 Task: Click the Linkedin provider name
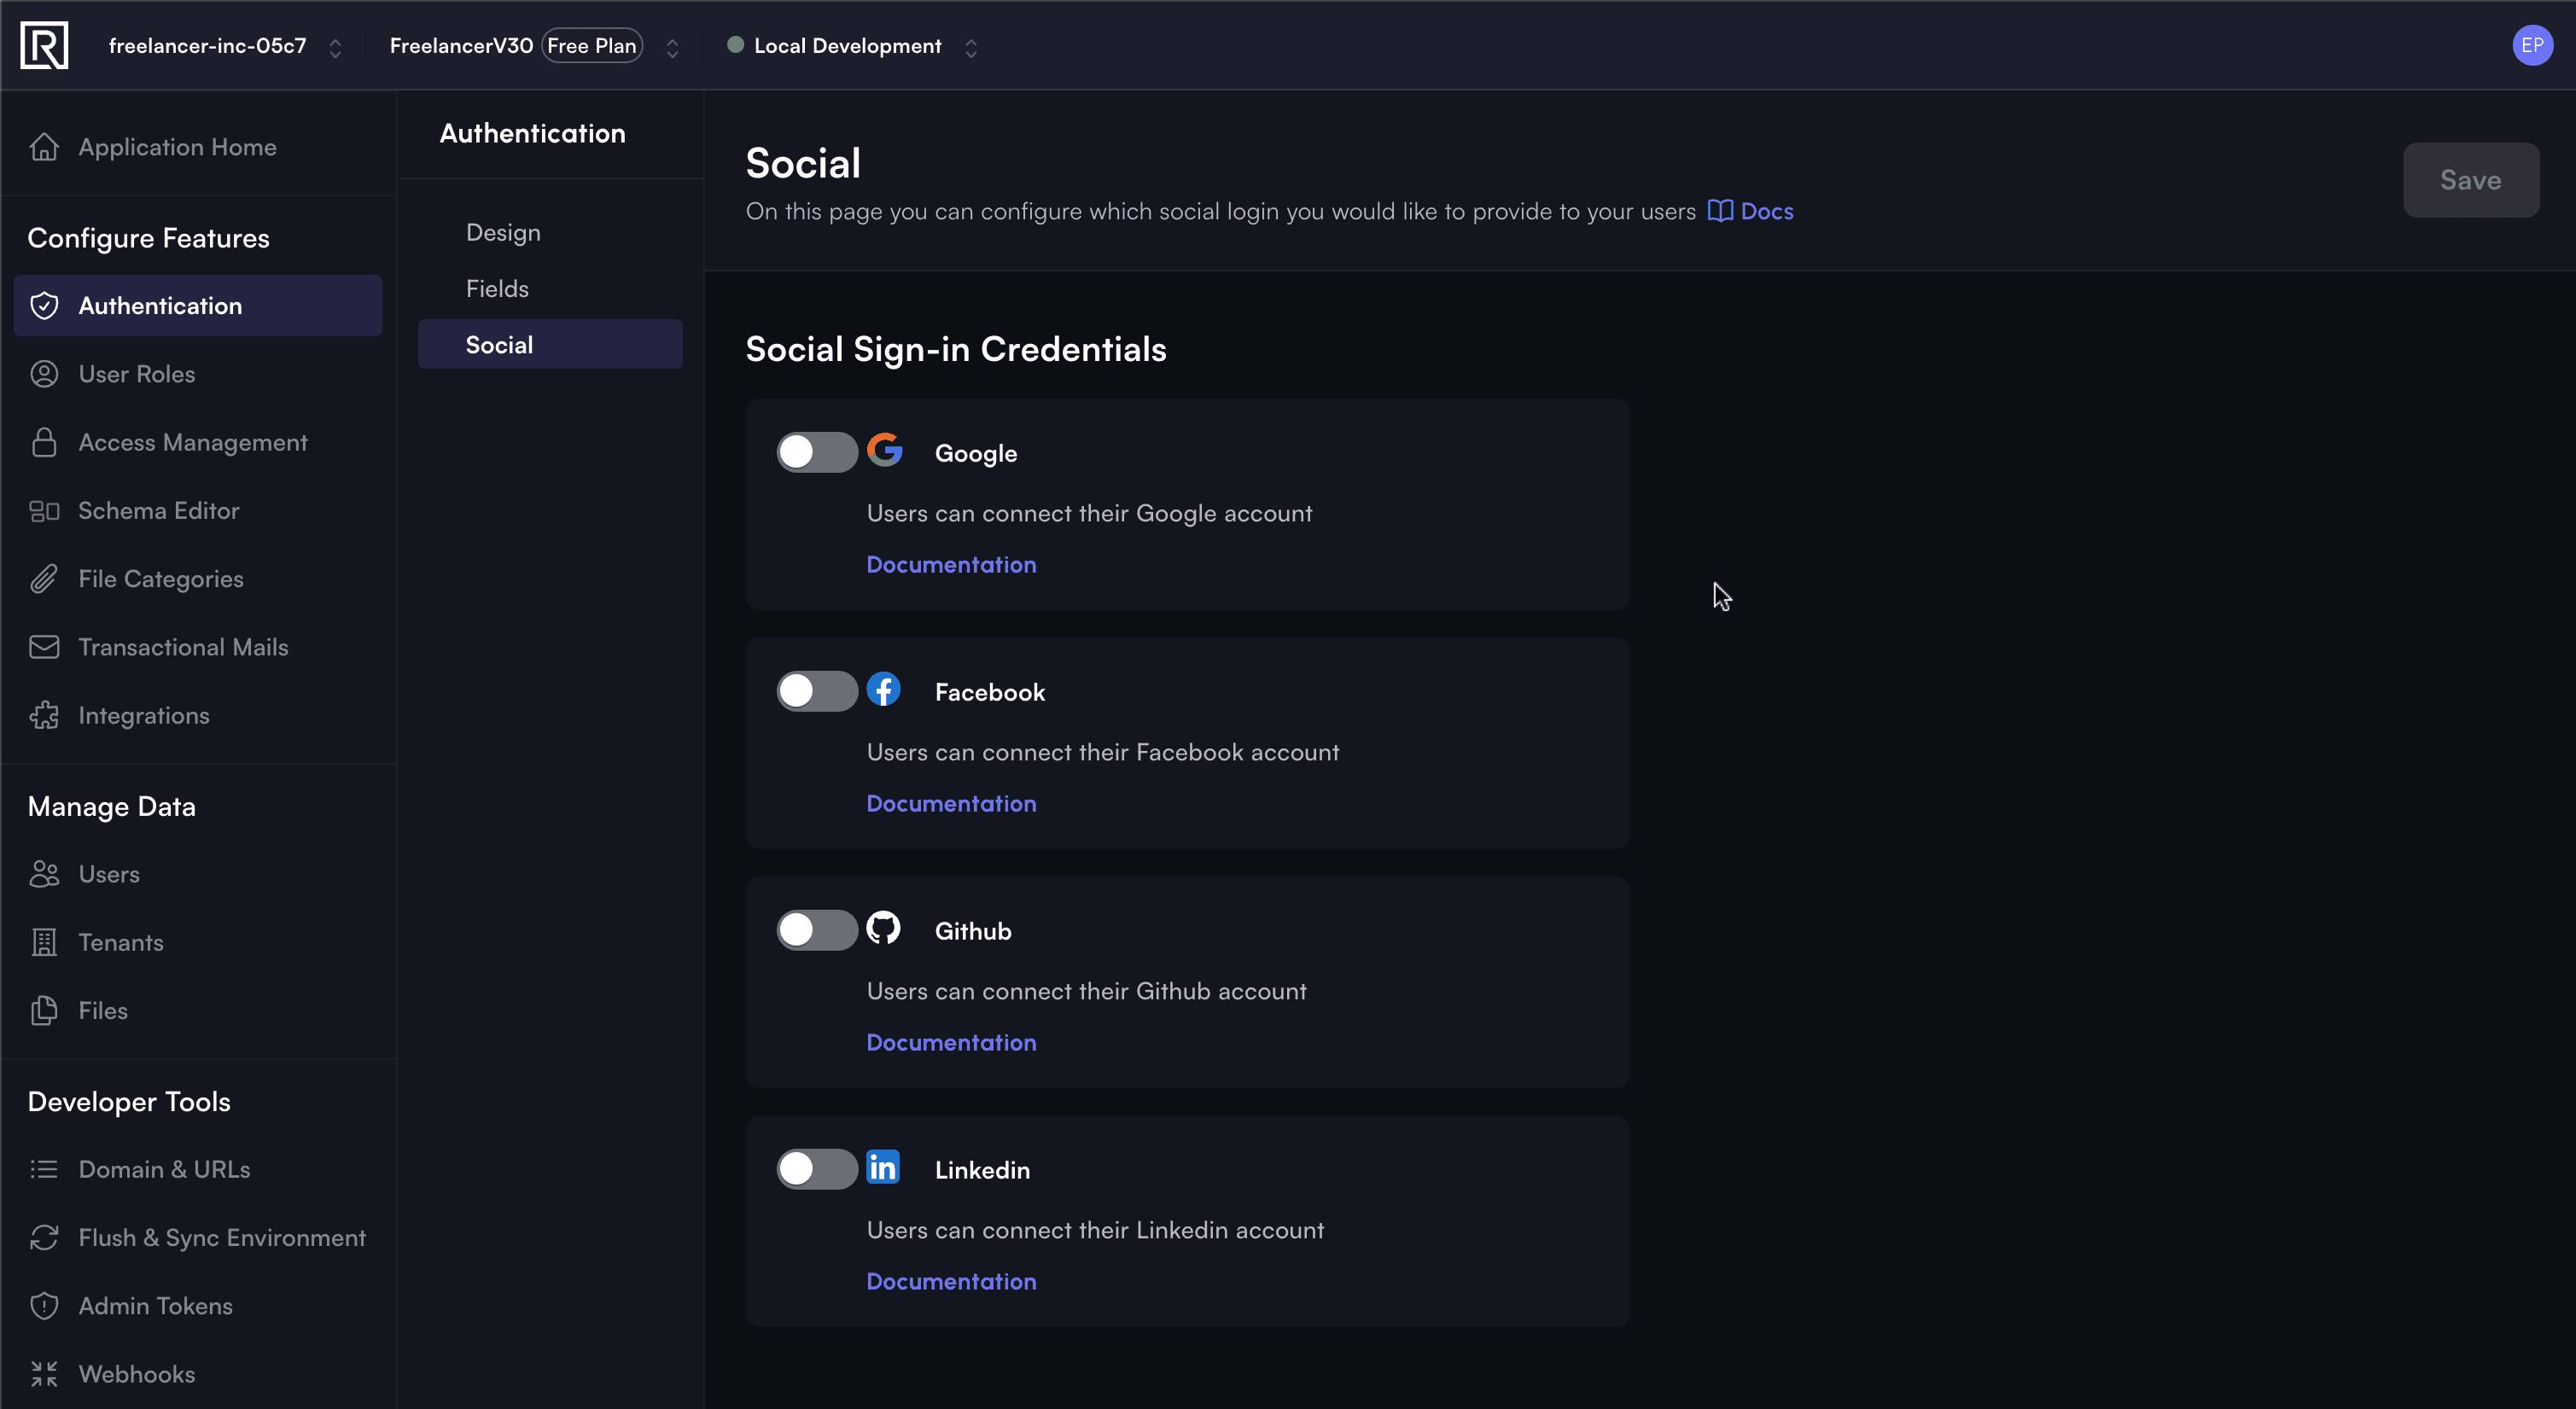coord(982,1170)
